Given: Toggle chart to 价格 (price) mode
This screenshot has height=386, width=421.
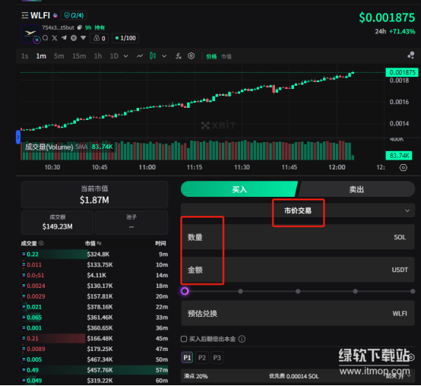Looking at the screenshot, I should (x=211, y=56).
